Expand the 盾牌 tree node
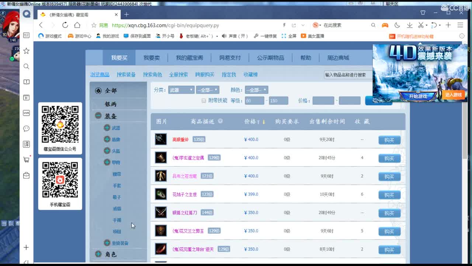The image size is (472, 266). click(x=107, y=139)
